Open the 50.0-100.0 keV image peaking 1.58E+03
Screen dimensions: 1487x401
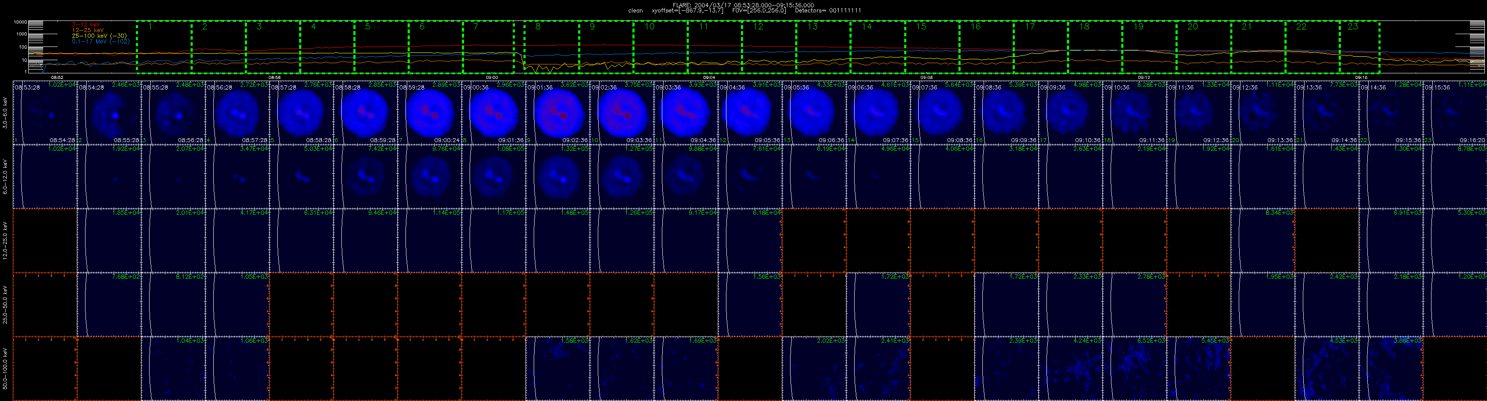[x=558, y=369]
